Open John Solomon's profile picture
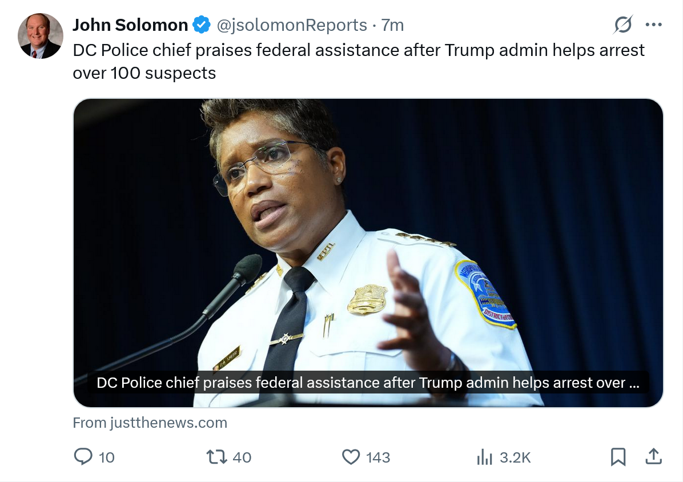The height and width of the screenshot is (482, 683). pos(41,36)
